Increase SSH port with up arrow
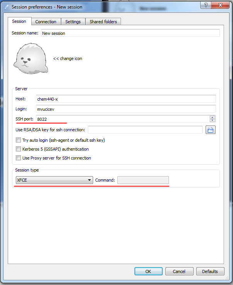233x285 pixels. [212, 117]
